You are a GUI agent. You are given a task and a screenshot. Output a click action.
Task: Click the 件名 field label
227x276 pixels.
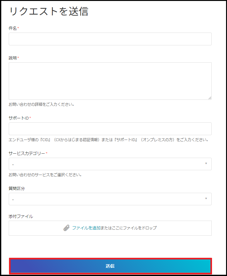click(x=12, y=28)
